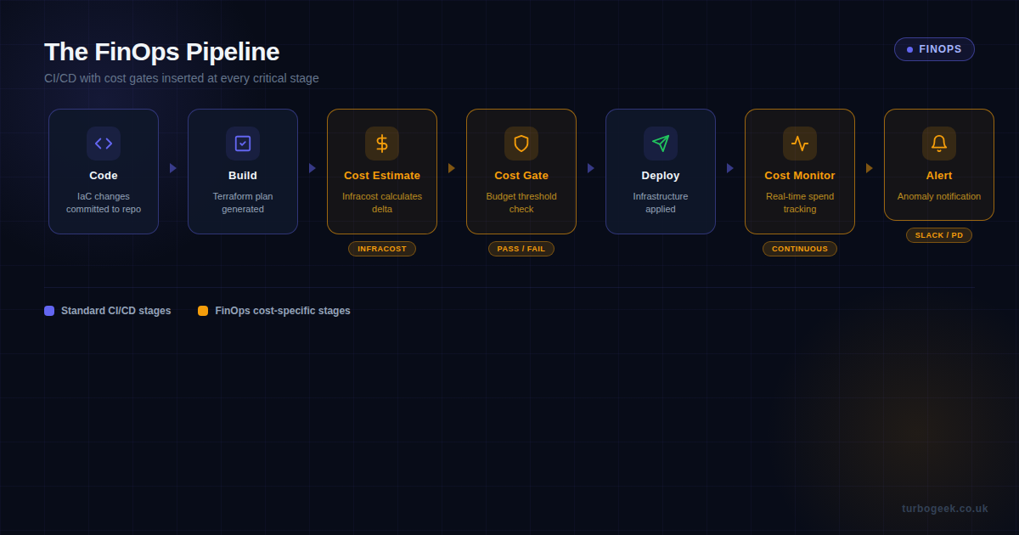Open the Cost Estimate dollar icon
This screenshot has width=1019, height=535.
(382, 143)
